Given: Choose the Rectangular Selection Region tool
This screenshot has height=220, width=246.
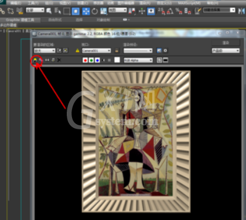Looking at the screenshot, I should tap(67, 11).
